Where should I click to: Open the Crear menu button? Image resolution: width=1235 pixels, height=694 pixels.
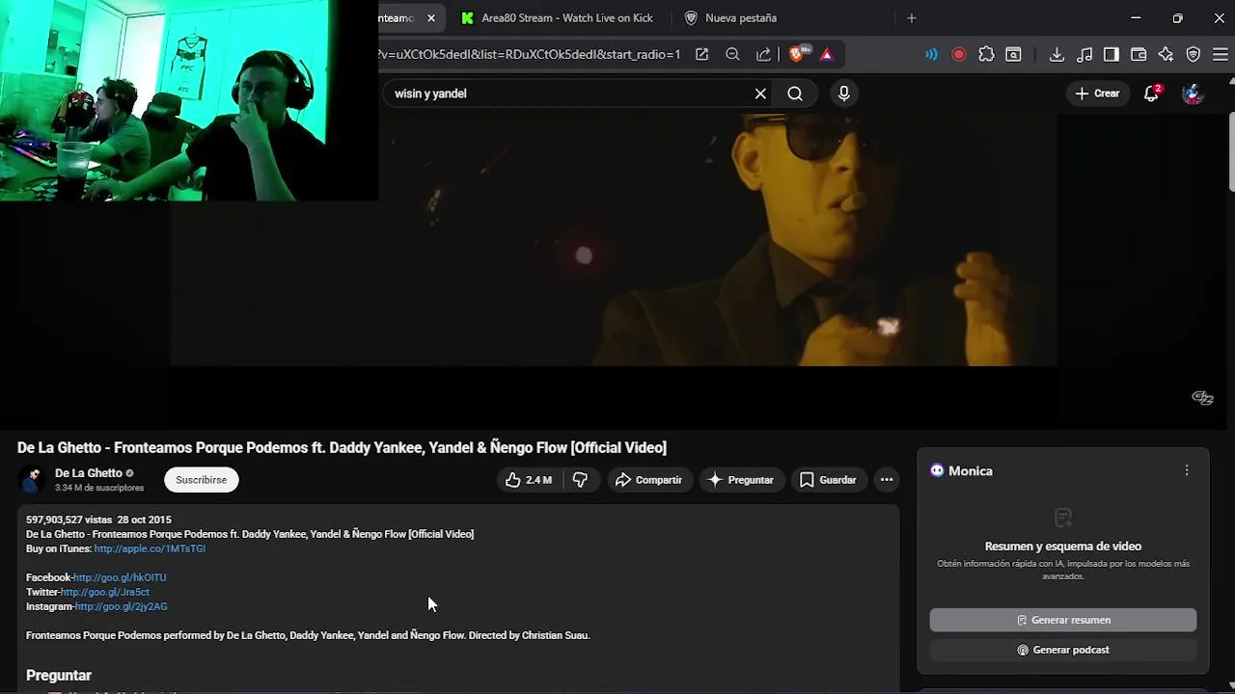(1097, 93)
